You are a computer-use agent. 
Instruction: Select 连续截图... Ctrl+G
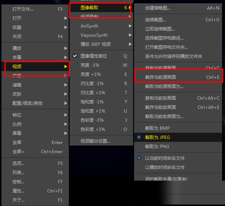(178, 20)
